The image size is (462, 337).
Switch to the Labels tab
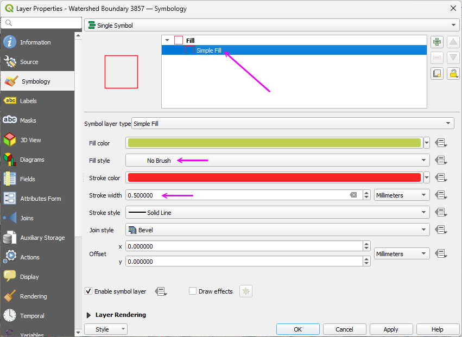coord(28,101)
